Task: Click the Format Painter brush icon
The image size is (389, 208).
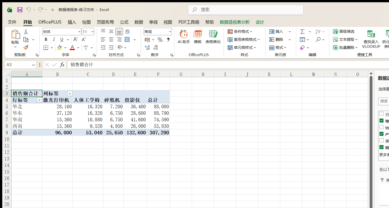Action: point(26,47)
